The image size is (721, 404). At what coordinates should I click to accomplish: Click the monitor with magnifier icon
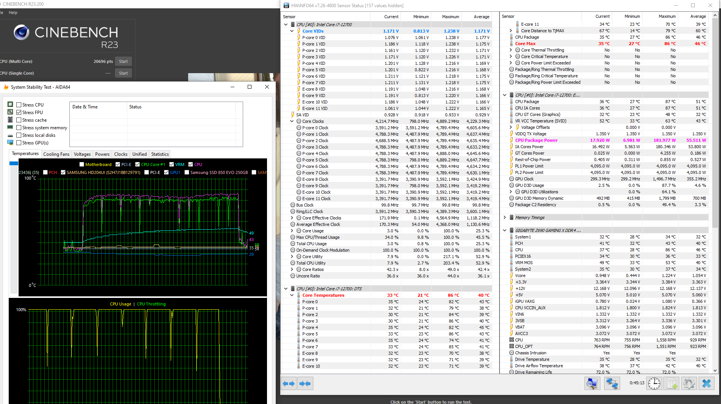click(x=592, y=384)
